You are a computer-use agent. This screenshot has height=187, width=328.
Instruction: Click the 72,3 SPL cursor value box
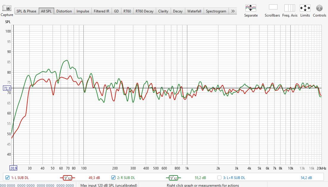pyautogui.click(x=7, y=88)
